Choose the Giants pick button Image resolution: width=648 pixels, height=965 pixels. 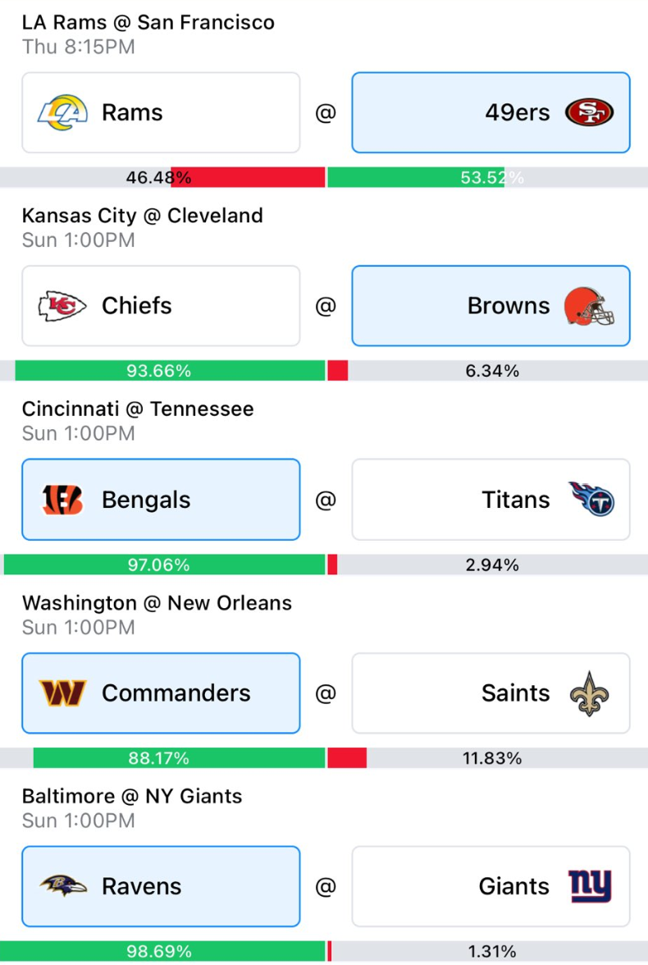pyautogui.click(x=491, y=886)
